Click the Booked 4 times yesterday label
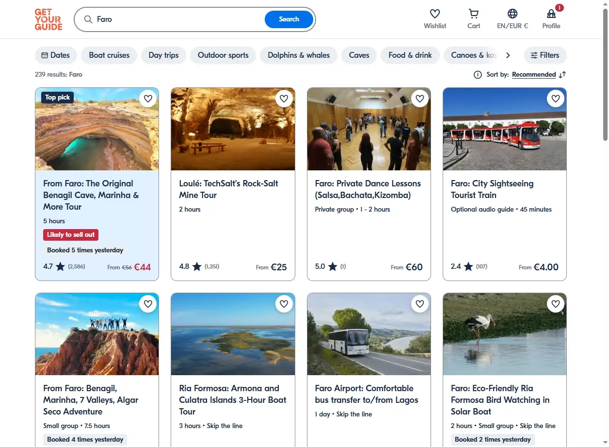 pyautogui.click(x=85, y=440)
